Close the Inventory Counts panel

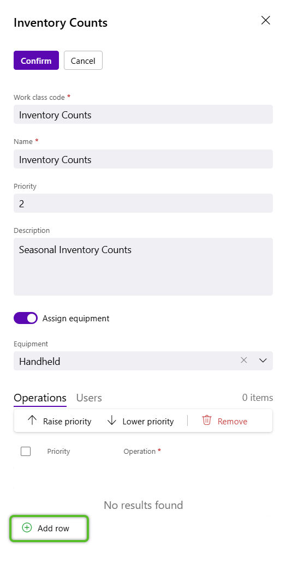(266, 20)
